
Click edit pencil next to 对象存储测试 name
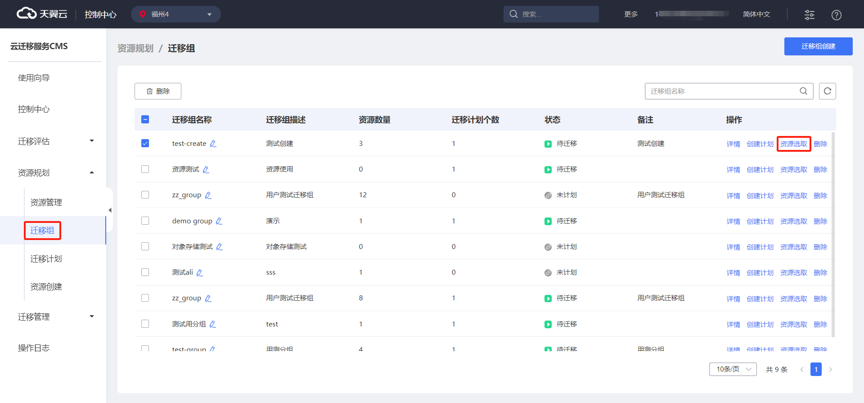pyautogui.click(x=220, y=246)
